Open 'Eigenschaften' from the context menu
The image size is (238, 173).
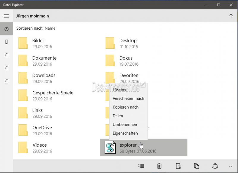click(x=125, y=133)
